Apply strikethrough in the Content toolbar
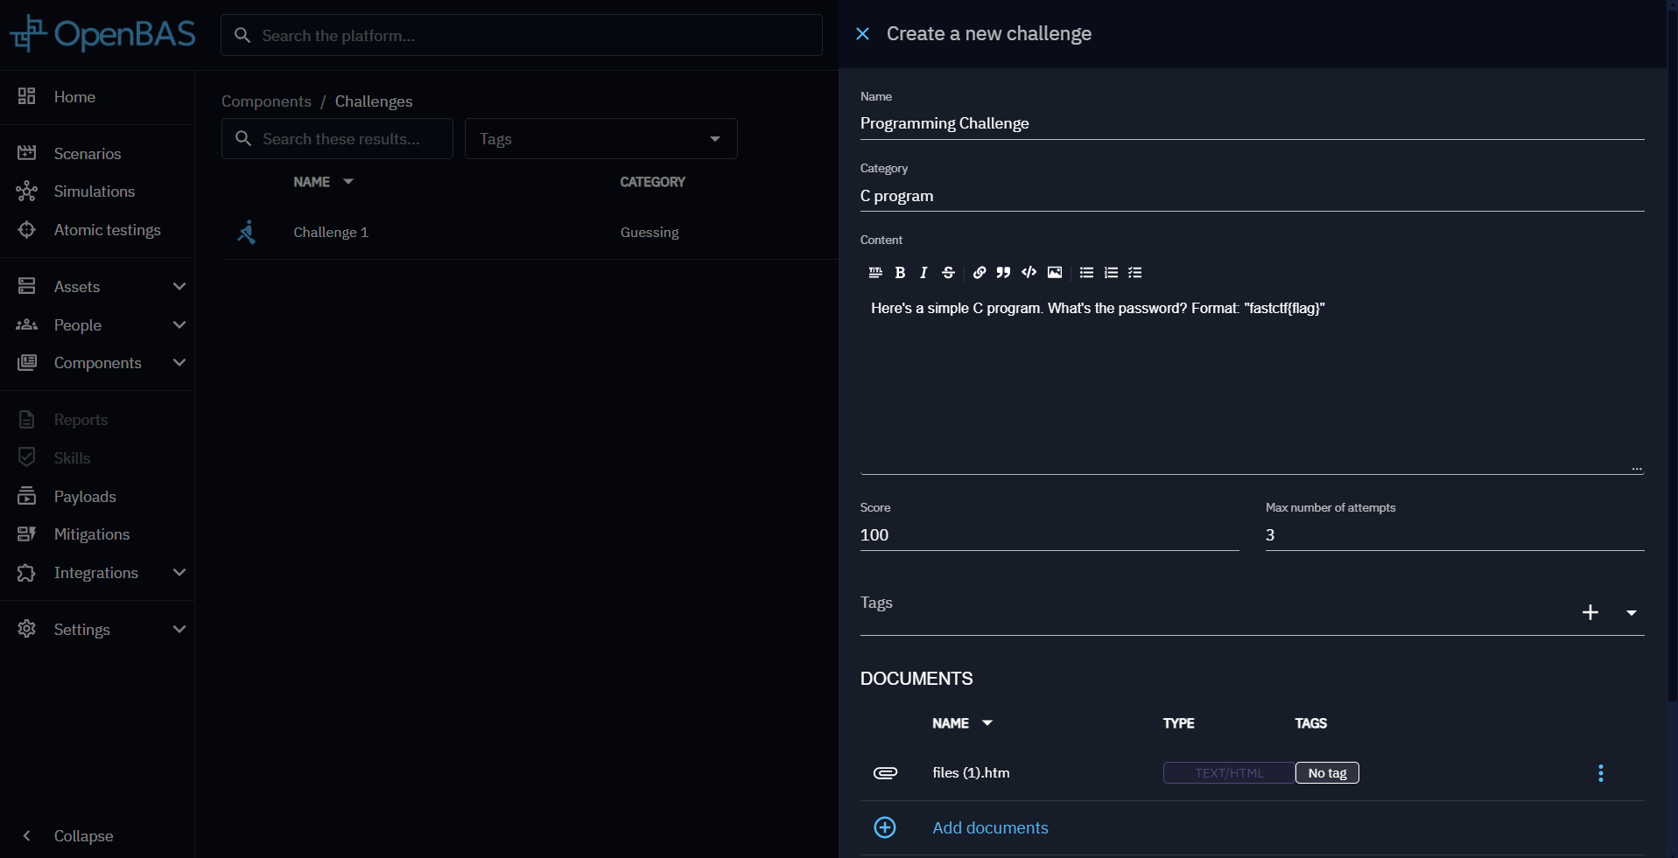 coord(948,273)
